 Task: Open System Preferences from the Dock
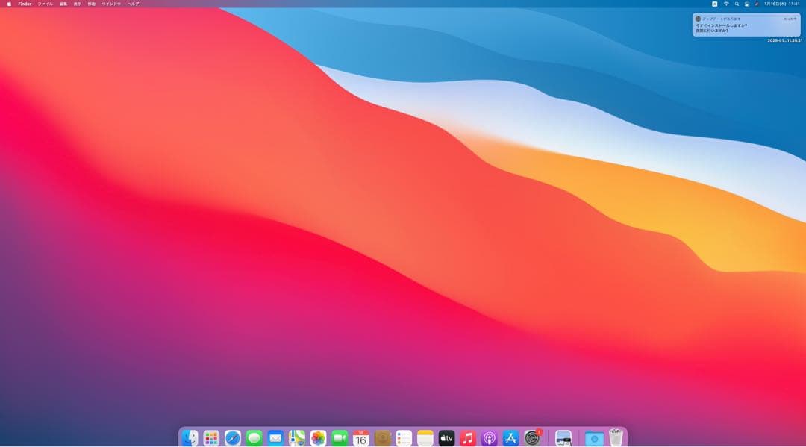click(x=530, y=439)
